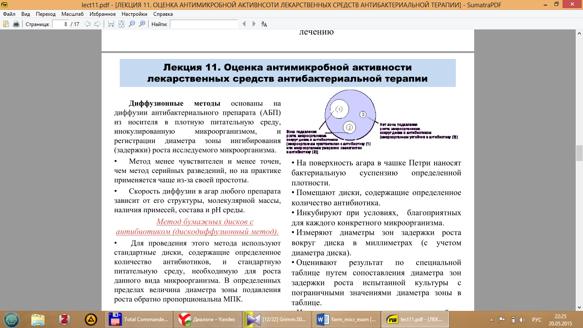This screenshot has width=583, height=328.
Task: Click underlined 'Метод бумажных дисков' heading
Action: coord(197,227)
